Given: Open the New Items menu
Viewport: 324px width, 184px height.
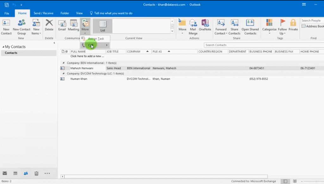Looking at the screenshot, I should pos(36,27).
